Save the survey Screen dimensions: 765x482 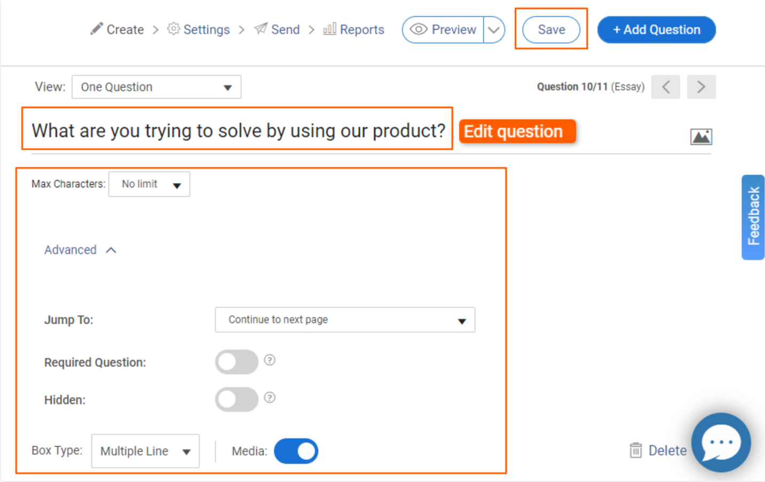pyautogui.click(x=551, y=29)
